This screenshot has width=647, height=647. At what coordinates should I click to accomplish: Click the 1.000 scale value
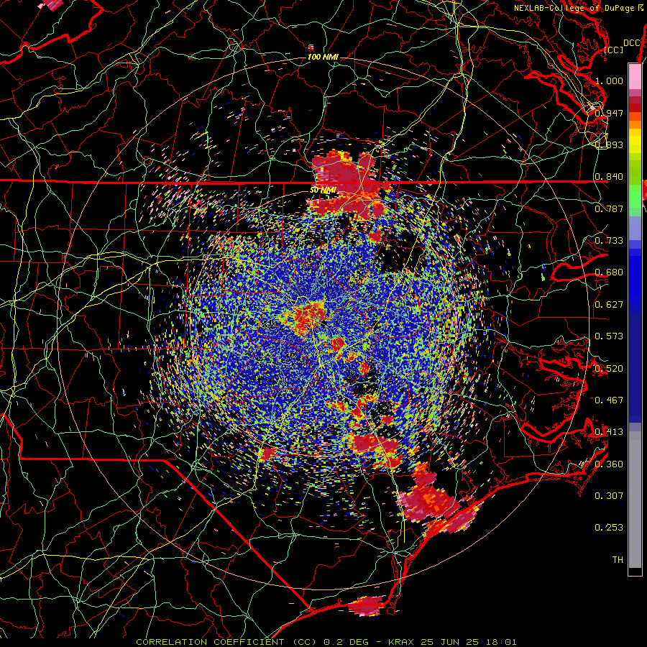[x=609, y=81]
